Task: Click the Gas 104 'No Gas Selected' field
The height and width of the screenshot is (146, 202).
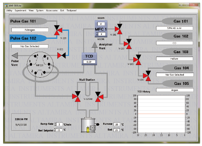Action: coord(175,75)
